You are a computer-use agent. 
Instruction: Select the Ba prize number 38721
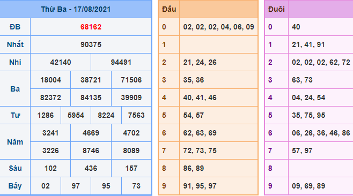tap(91, 80)
